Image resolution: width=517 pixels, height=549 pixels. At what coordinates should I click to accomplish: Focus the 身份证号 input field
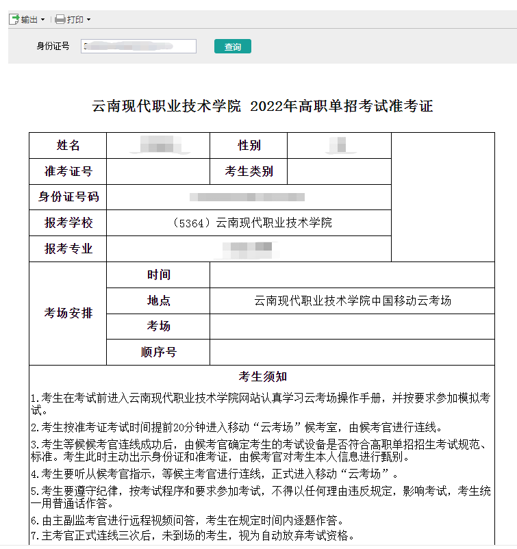138,47
